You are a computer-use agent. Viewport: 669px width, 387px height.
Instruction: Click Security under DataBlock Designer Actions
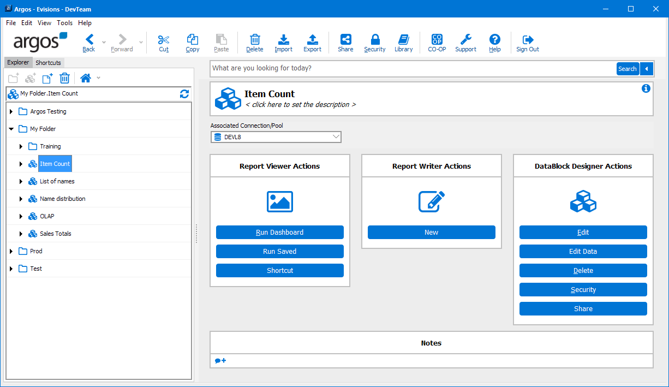583,290
